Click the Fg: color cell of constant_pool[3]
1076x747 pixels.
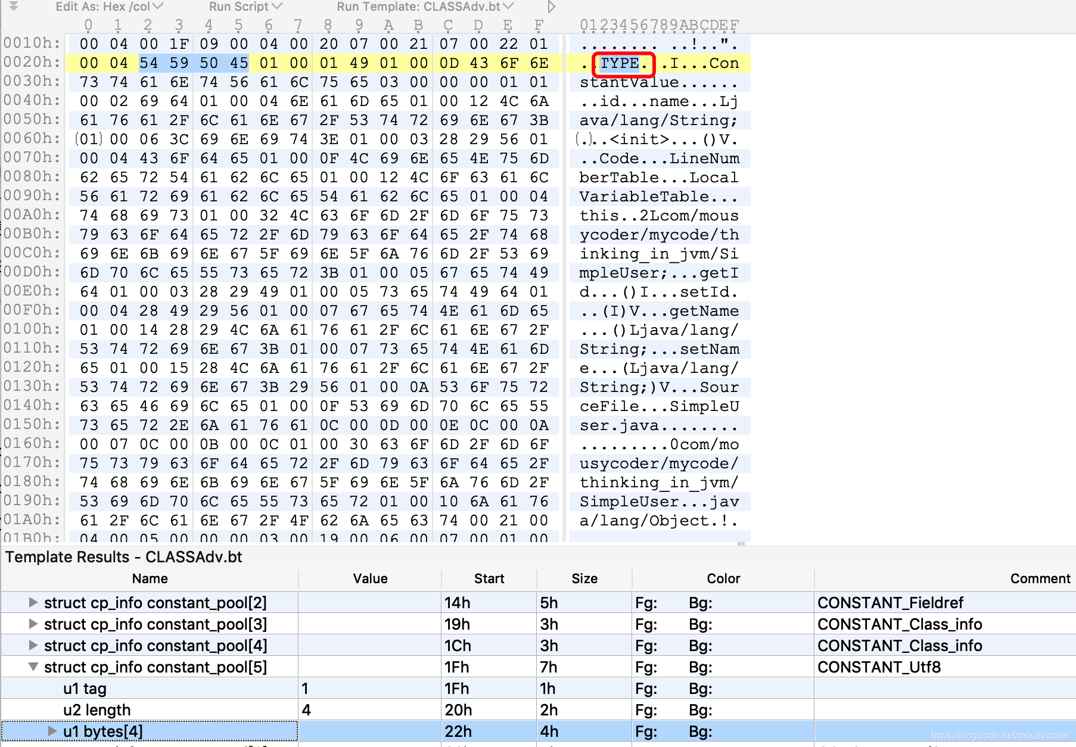pyautogui.click(x=646, y=624)
